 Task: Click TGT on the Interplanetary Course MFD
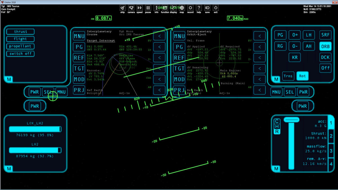pyautogui.click(x=79, y=68)
